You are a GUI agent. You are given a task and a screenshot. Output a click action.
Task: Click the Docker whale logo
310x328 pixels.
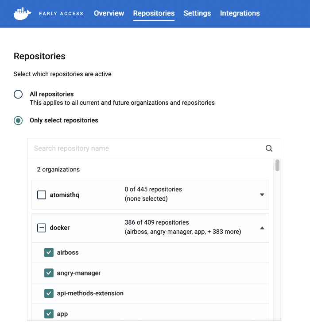click(x=23, y=14)
